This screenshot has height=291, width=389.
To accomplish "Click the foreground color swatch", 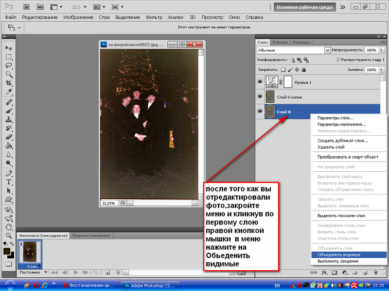I will [x=7, y=251].
